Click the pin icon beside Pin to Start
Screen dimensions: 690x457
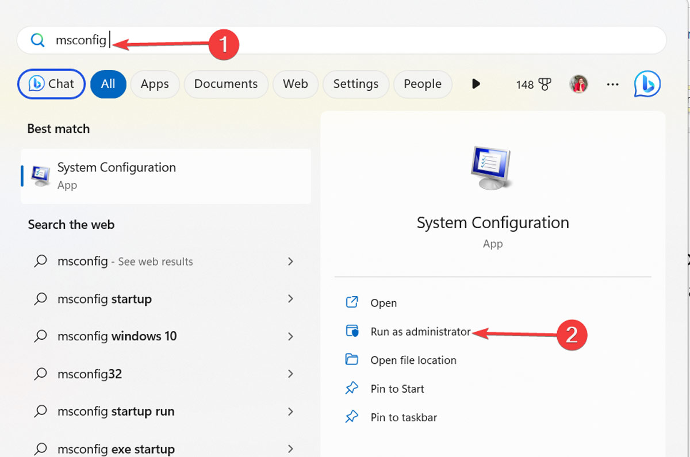point(352,389)
